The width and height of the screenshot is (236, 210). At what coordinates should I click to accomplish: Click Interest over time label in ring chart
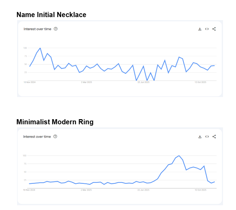pos(37,137)
